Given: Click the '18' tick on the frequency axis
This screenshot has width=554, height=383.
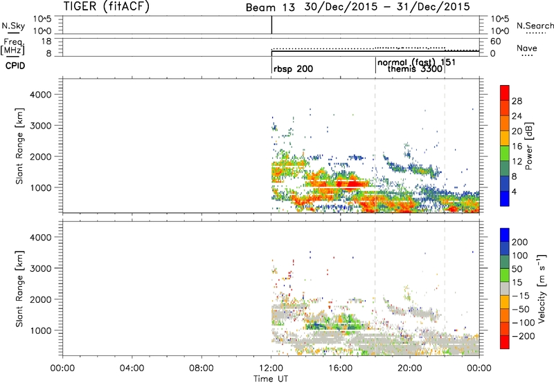Looking at the screenshot, I should [46, 41].
